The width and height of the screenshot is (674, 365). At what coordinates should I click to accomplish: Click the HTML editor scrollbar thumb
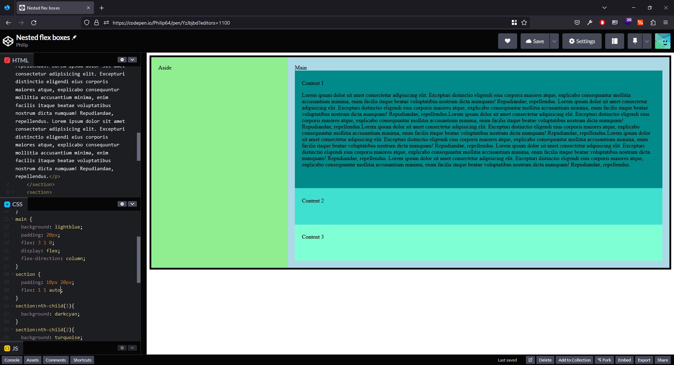[139, 147]
